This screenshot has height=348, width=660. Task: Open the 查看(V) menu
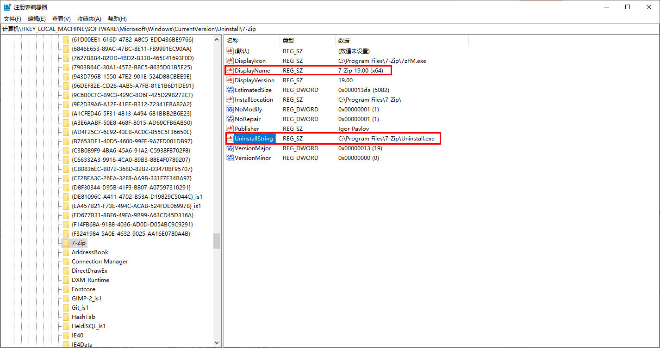pos(61,18)
